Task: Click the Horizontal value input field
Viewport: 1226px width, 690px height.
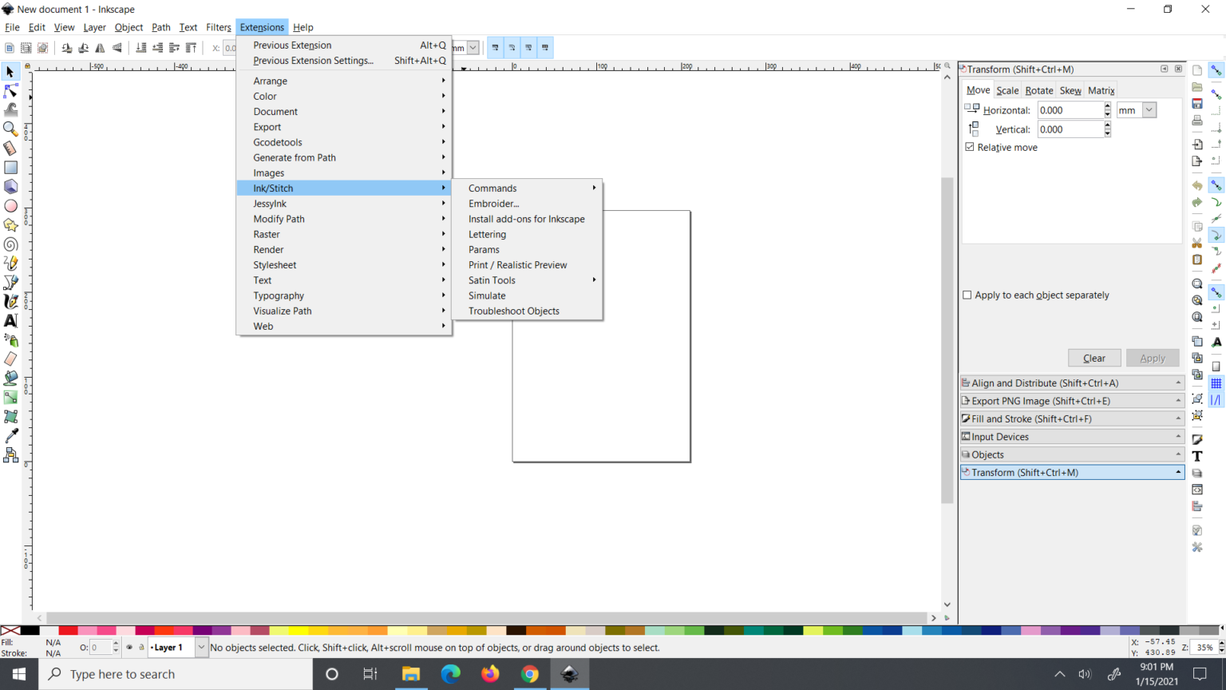Action: click(x=1070, y=110)
